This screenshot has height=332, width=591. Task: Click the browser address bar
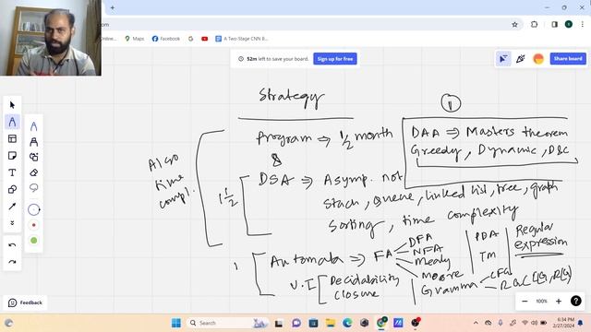click(302, 25)
